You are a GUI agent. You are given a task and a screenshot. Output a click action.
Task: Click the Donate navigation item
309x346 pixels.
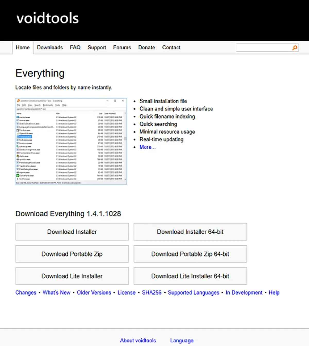point(147,48)
